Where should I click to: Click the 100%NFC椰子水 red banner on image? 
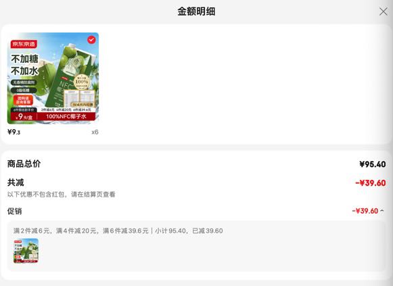pos(66,116)
